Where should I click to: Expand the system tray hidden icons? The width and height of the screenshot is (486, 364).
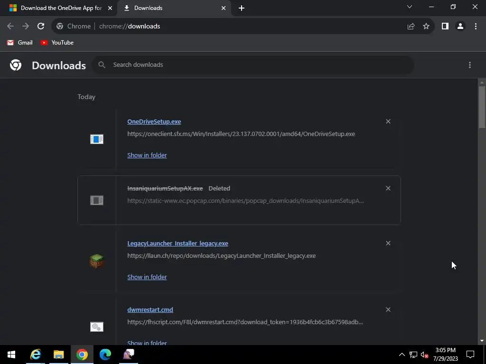402,355
